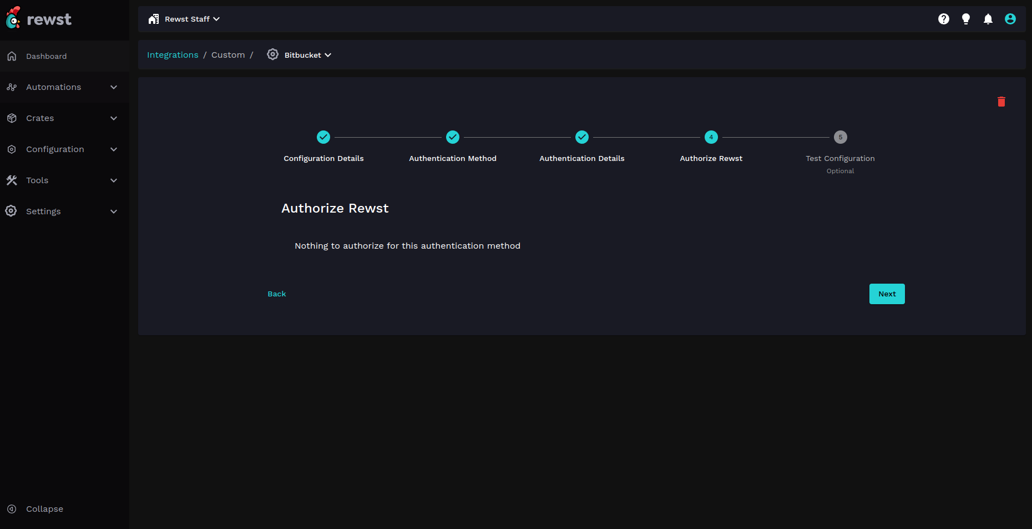Jump to Configuration Details step

coord(323,137)
